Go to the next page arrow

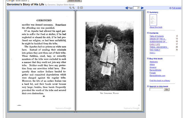[142, 8]
